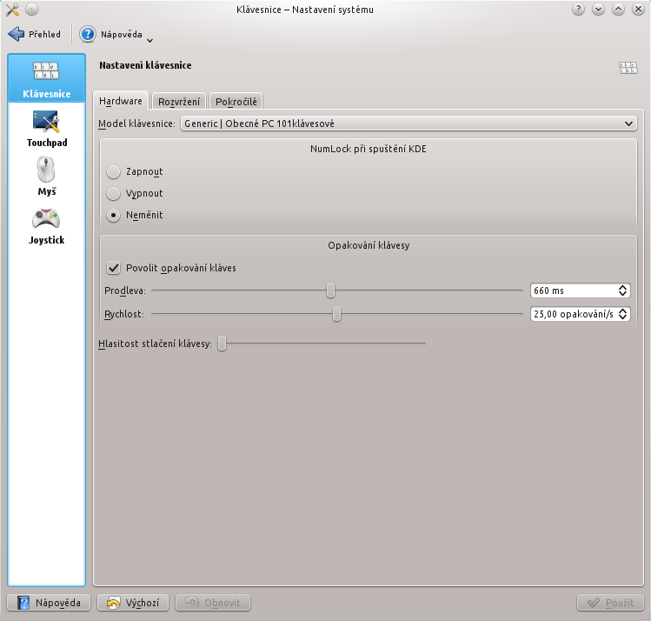This screenshot has height=621, width=651.
Task: Click the 660 ms spinbox arrows
Action: pos(622,290)
